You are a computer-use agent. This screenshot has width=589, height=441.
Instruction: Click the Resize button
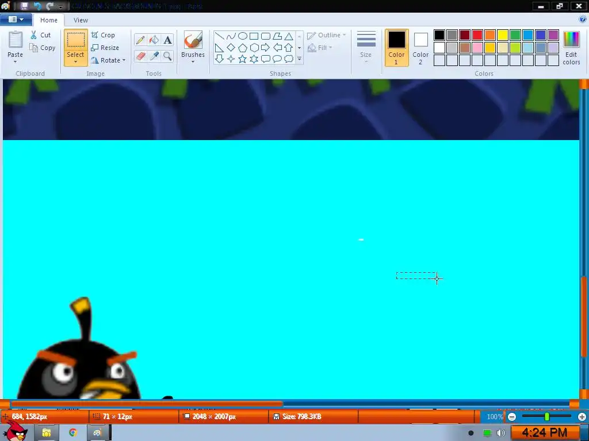(x=105, y=48)
